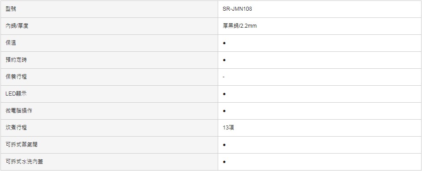The height and width of the screenshot is (171, 422).
Task: Click the 內鍋/厚度 row label
Action: (x=17, y=26)
